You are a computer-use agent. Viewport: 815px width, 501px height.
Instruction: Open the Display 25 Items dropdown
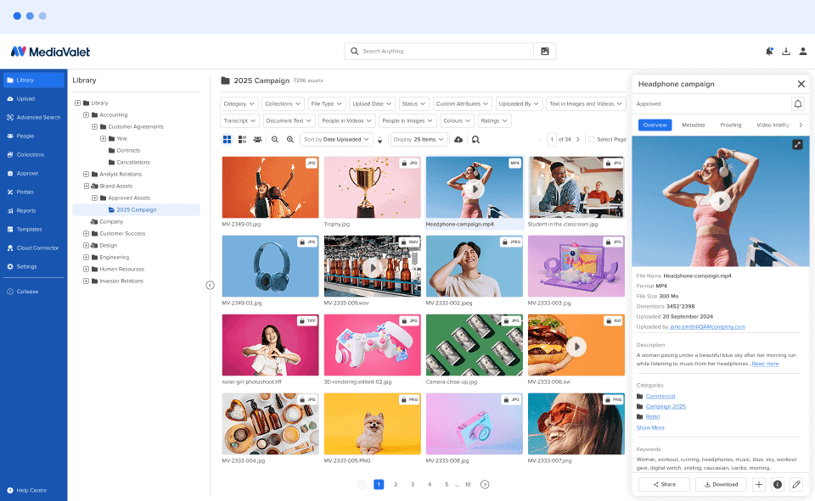click(x=419, y=140)
